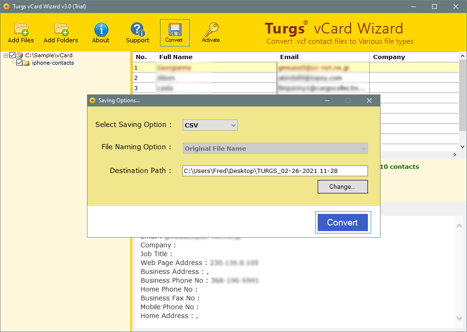
Task: Maximize the Turgs vCard Wizard main window
Action: point(434,6)
